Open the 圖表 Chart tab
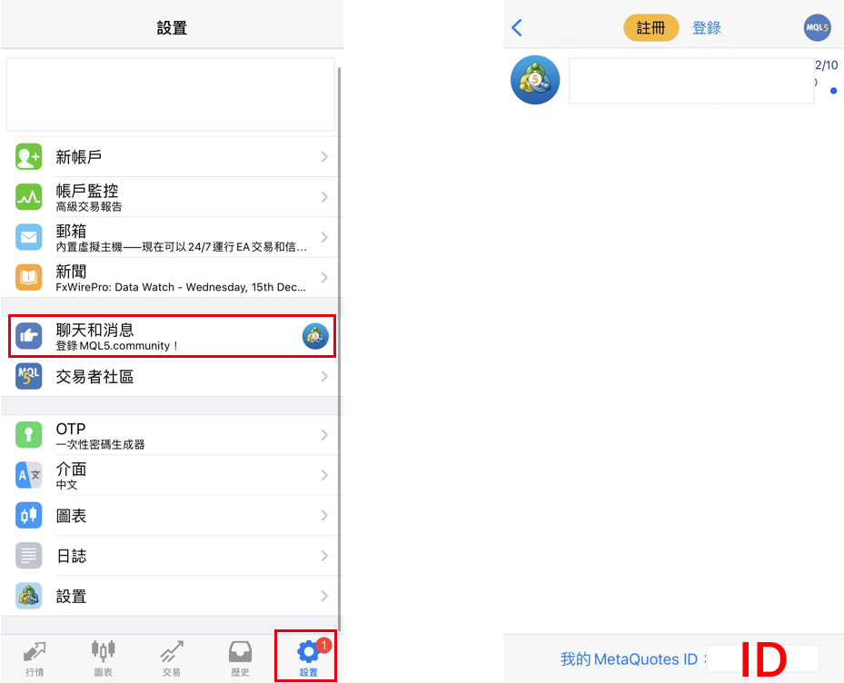The height and width of the screenshot is (683, 844). coord(103,658)
